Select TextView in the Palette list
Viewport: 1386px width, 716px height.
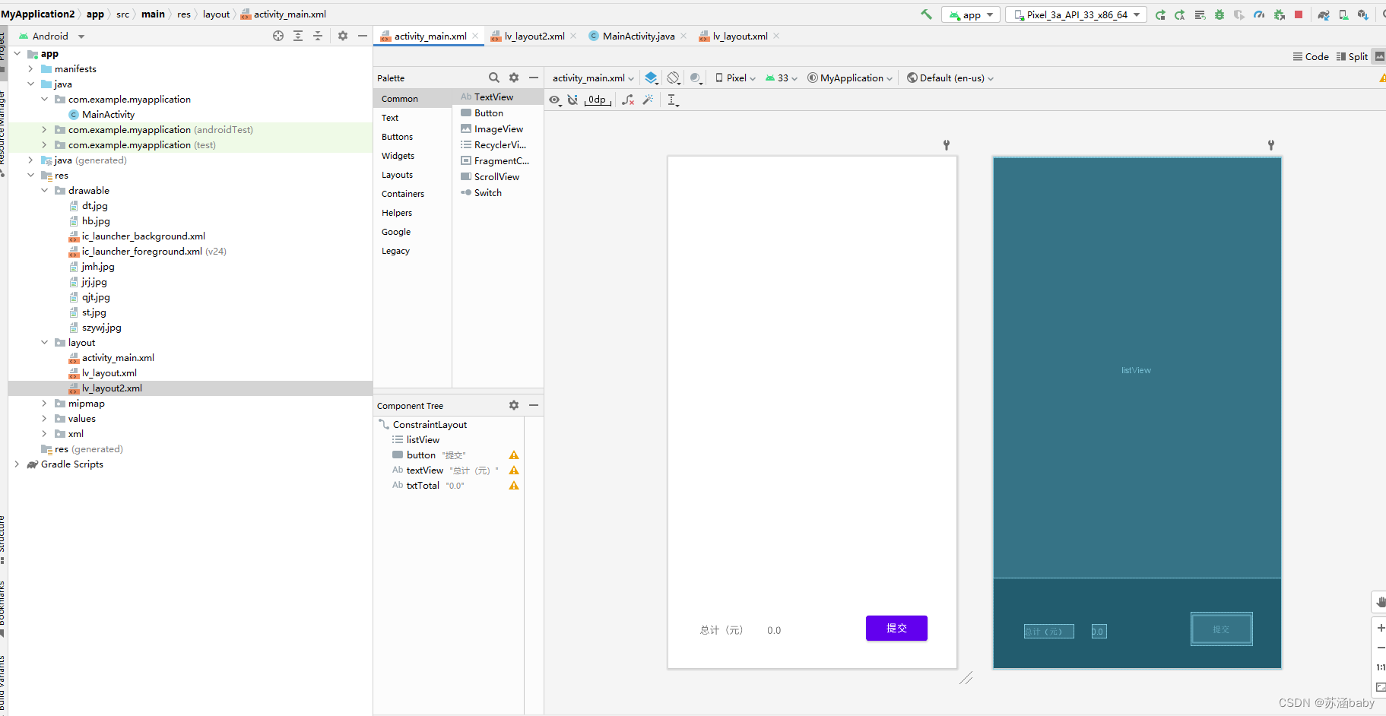coord(493,97)
